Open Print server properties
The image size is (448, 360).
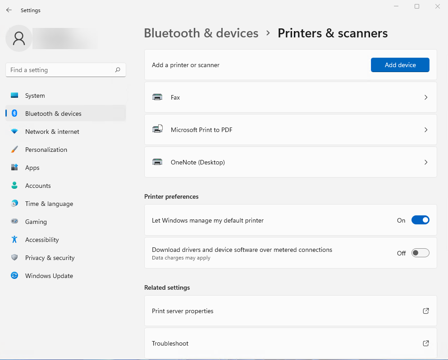pos(291,311)
